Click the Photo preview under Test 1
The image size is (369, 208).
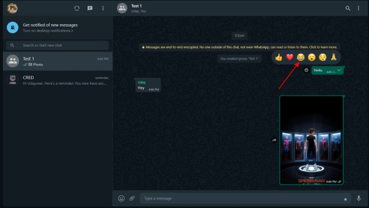point(36,65)
